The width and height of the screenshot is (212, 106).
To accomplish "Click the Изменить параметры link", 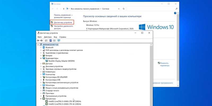I will pos(165,64).
